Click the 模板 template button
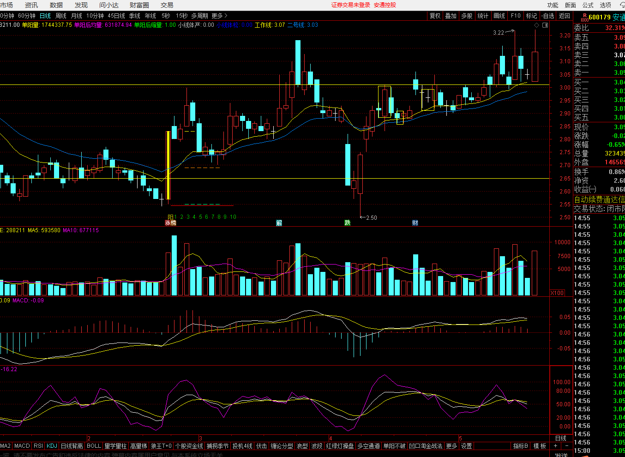This screenshot has height=457, width=625. pos(540,446)
